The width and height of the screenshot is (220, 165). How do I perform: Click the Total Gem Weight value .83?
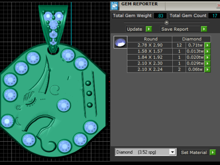pos(160,16)
